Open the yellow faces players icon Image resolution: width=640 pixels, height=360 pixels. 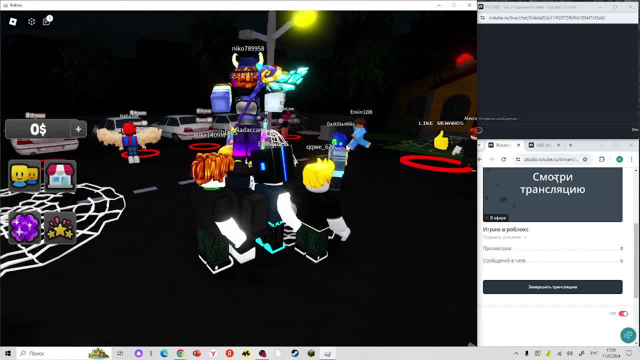tap(24, 176)
